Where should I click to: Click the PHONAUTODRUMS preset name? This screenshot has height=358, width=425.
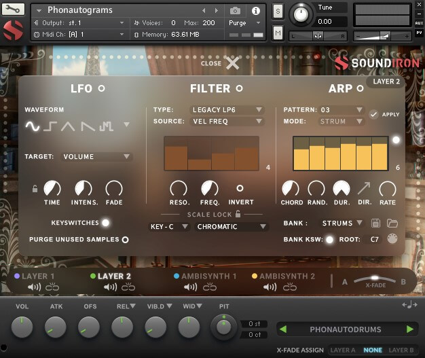(x=346, y=329)
